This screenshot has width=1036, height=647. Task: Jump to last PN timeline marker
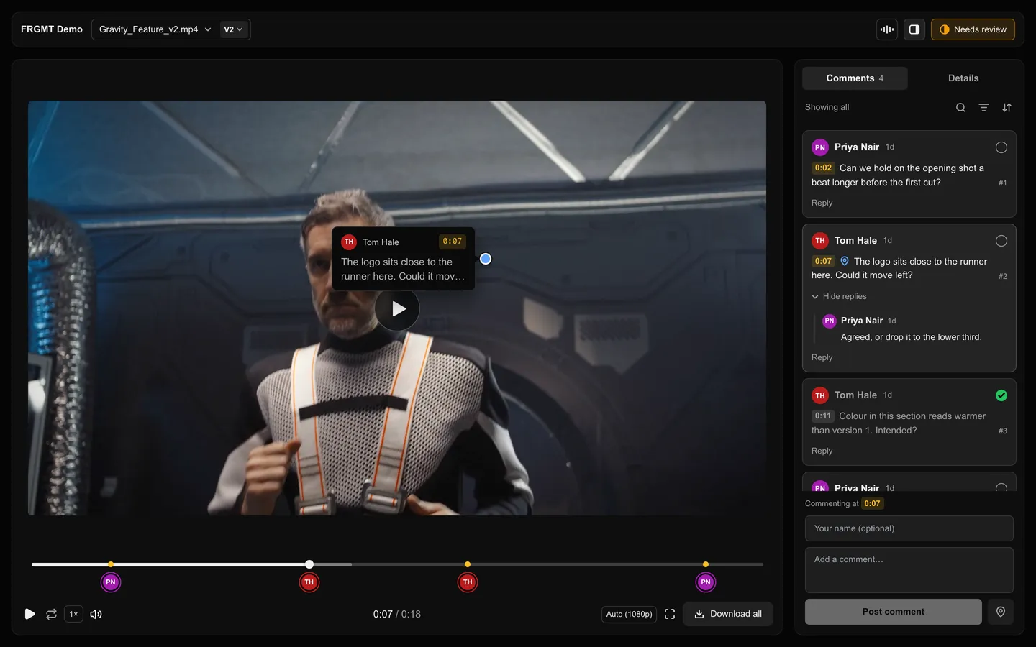[706, 582]
